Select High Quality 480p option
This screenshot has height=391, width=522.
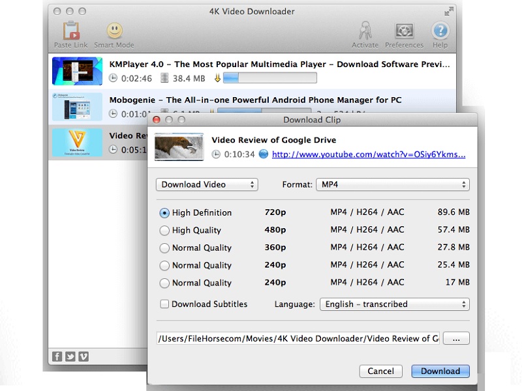coord(164,231)
